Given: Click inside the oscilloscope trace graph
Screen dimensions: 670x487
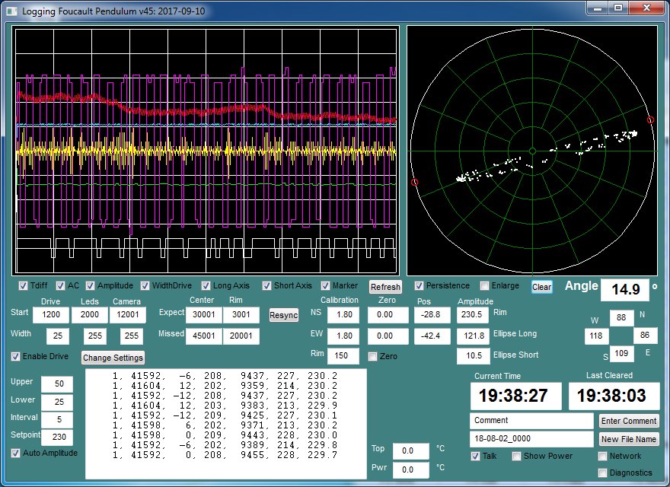Looking at the screenshot, I should (206, 152).
